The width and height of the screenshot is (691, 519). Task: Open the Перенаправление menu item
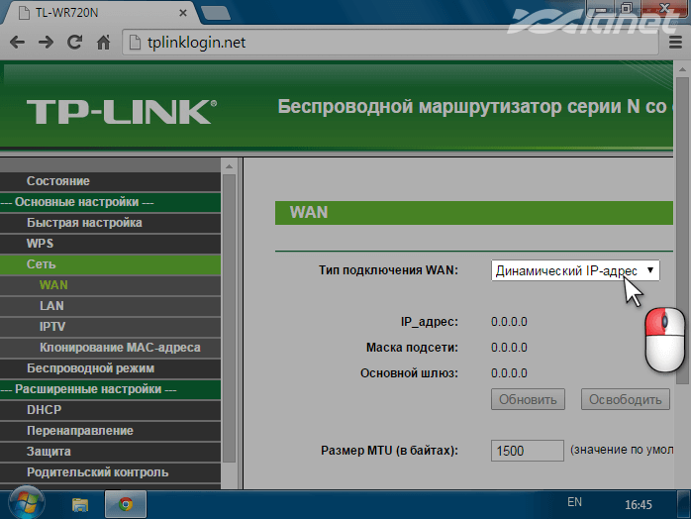tap(110, 431)
